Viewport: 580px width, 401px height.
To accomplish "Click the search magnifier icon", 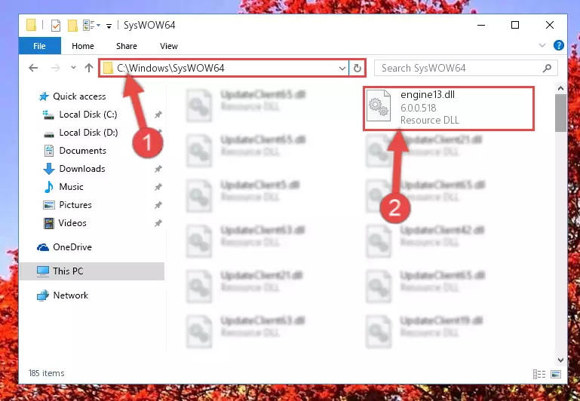I will tap(547, 69).
